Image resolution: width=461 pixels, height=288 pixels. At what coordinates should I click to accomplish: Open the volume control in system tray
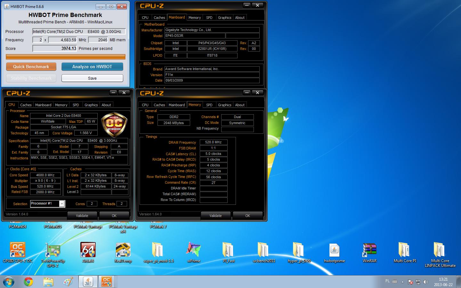point(425,282)
